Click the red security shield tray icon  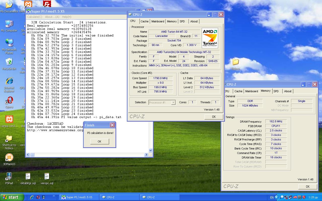[x=304, y=197]
